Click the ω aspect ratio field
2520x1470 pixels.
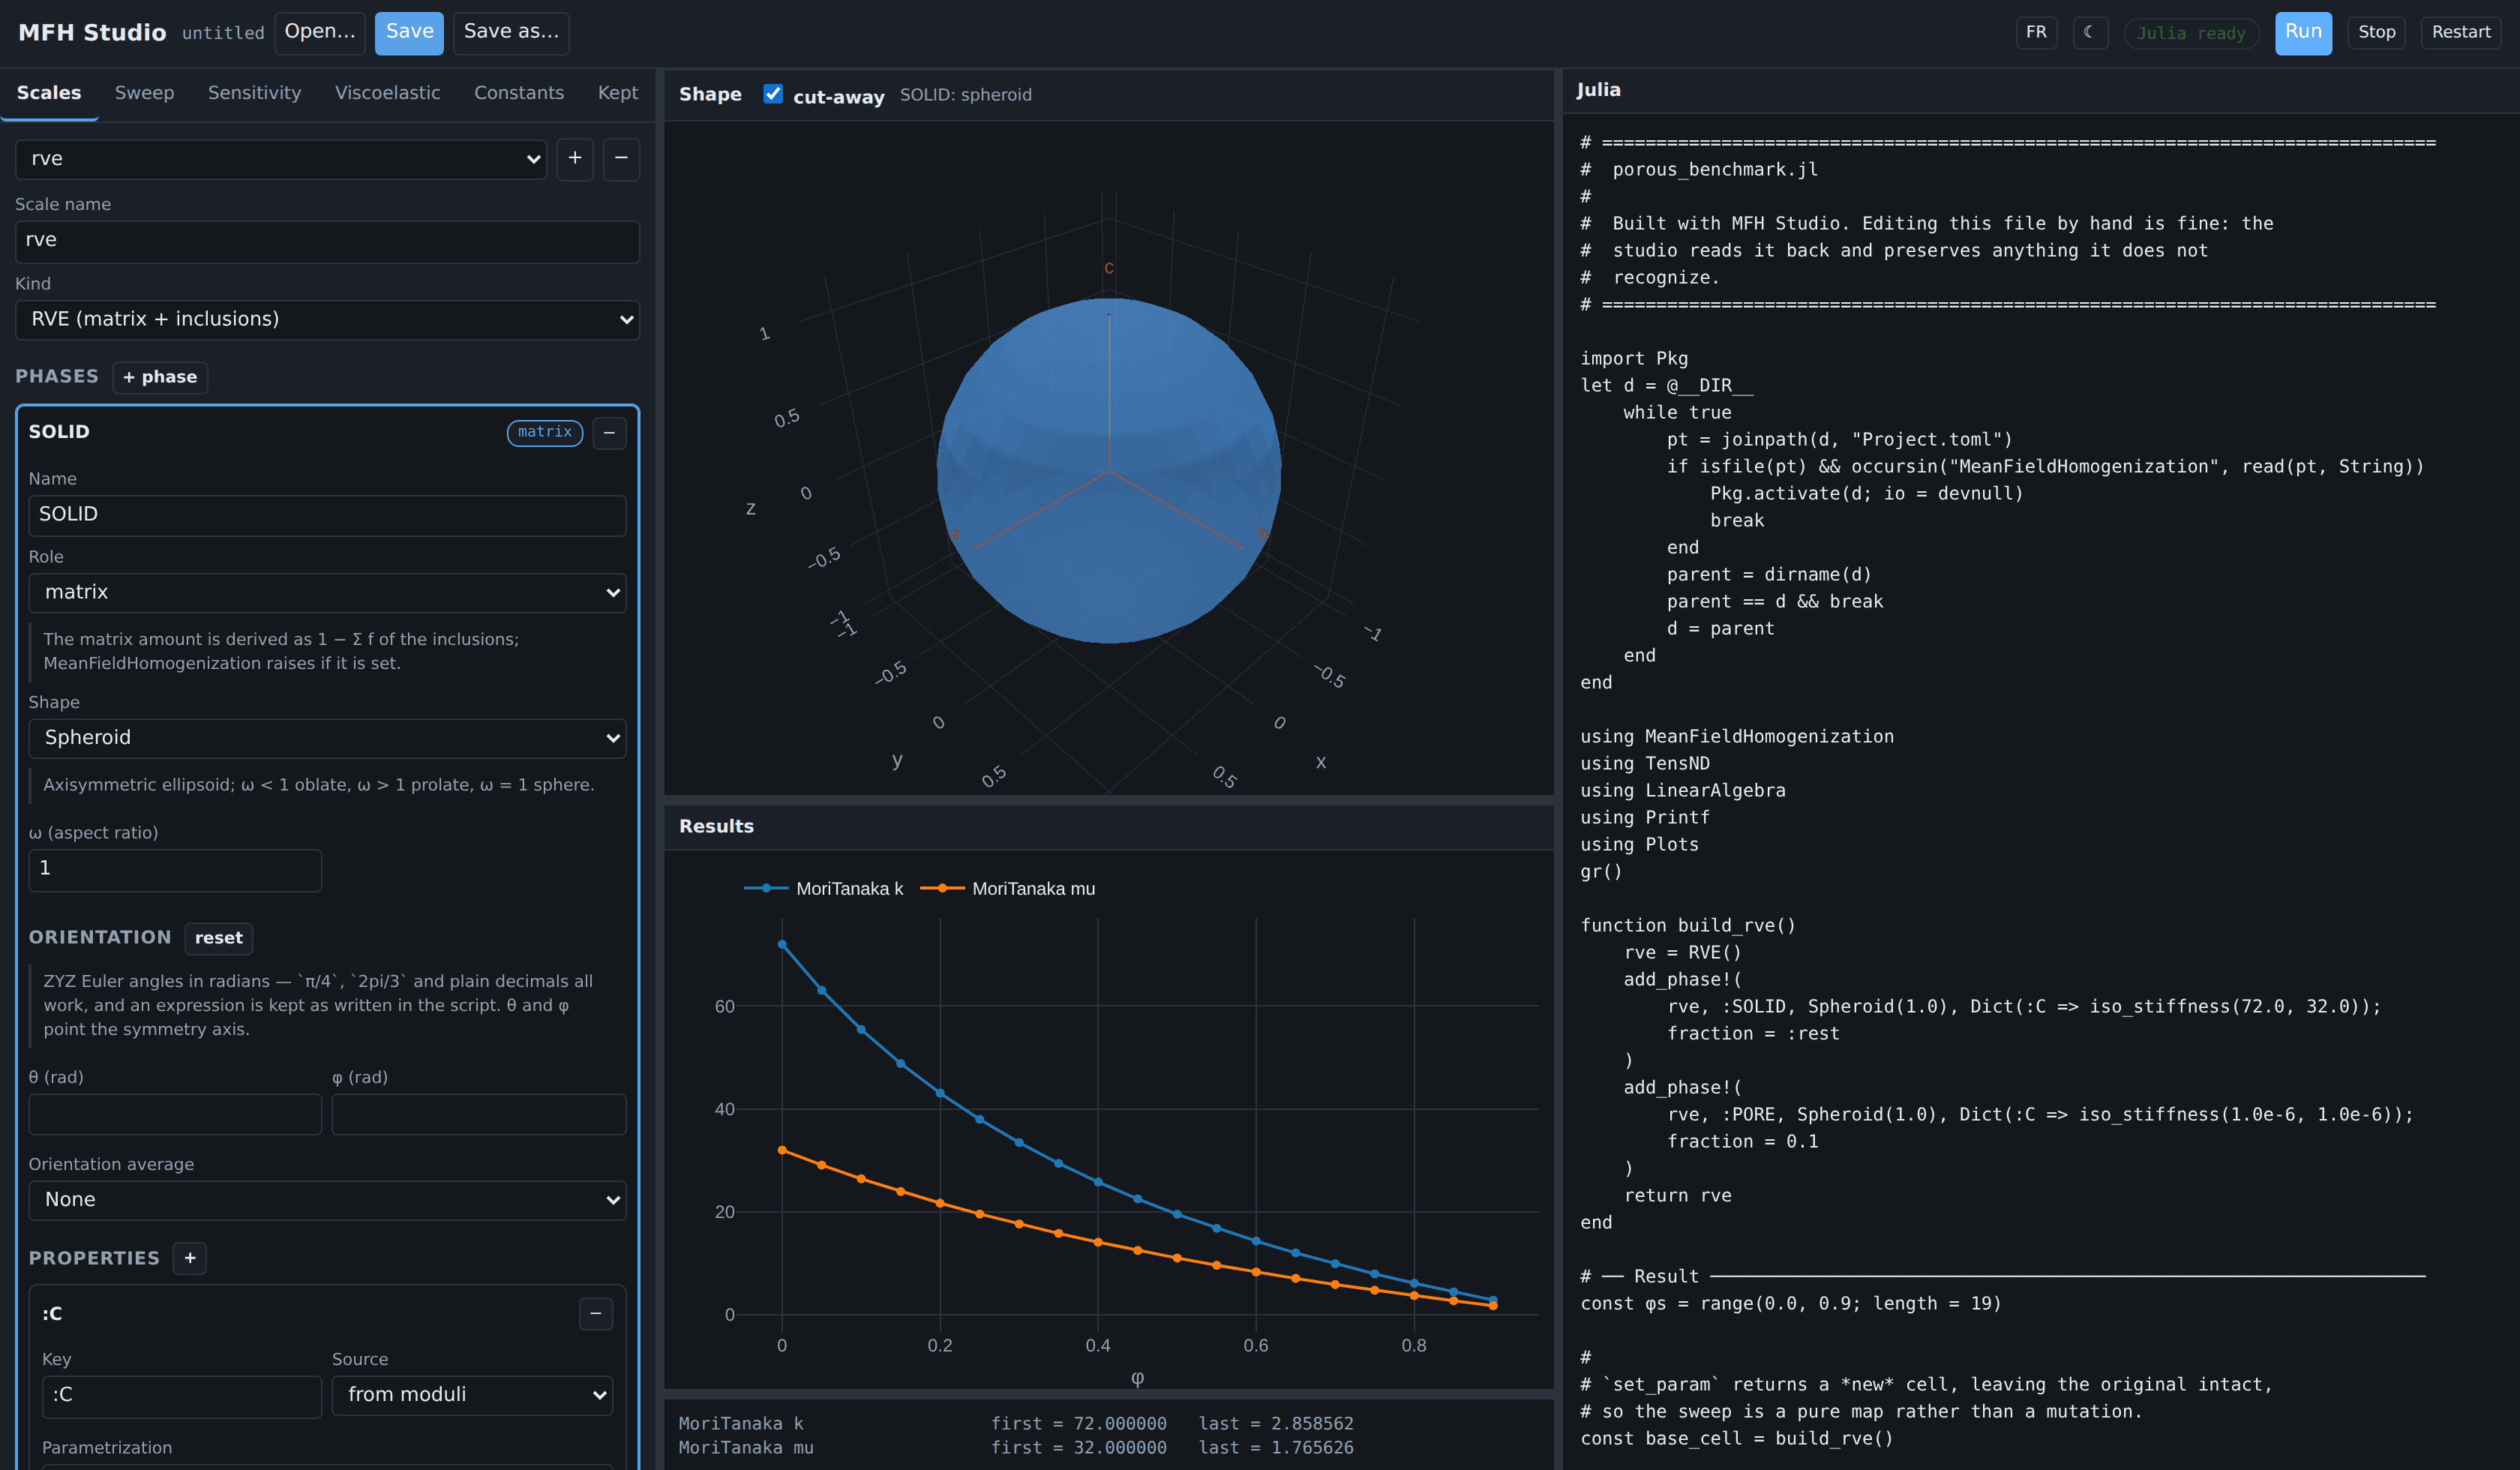click(175, 870)
